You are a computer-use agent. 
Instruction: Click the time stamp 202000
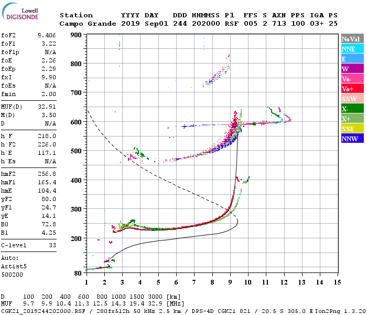point(206,24)
